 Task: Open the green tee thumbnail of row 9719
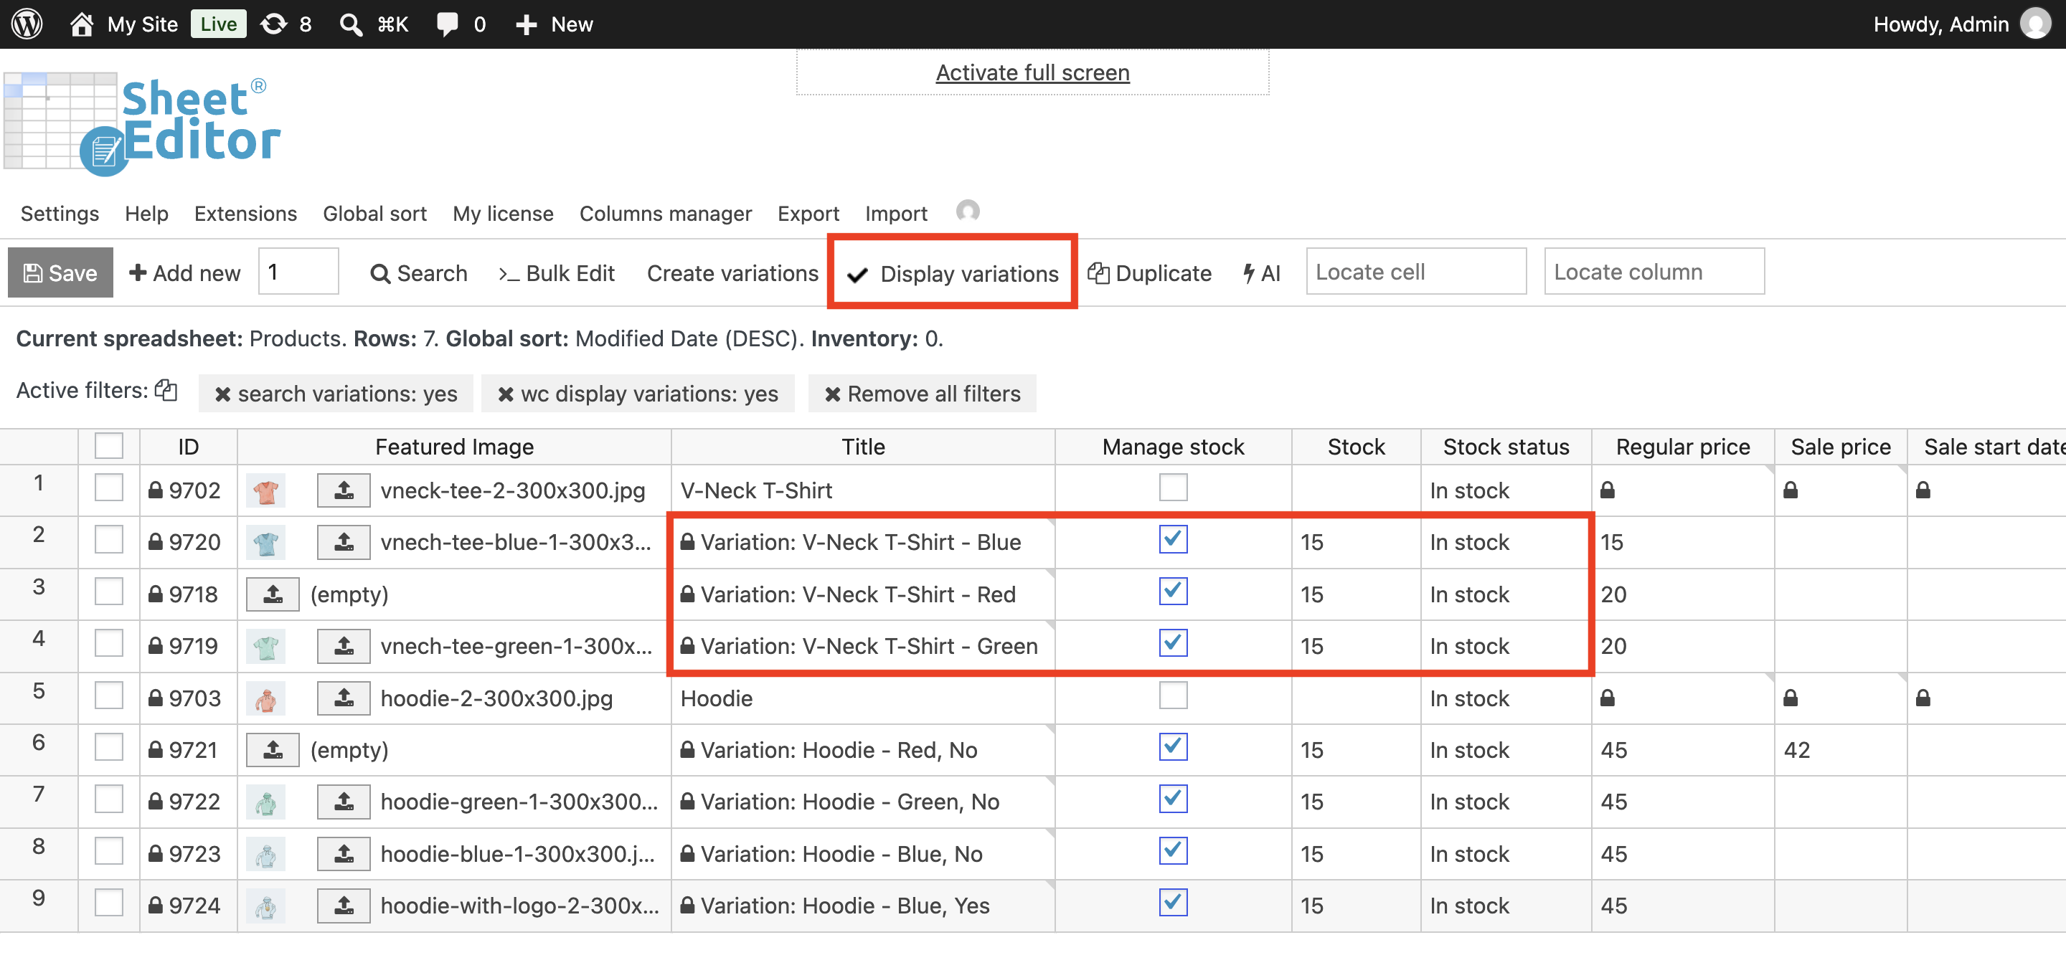265,646
